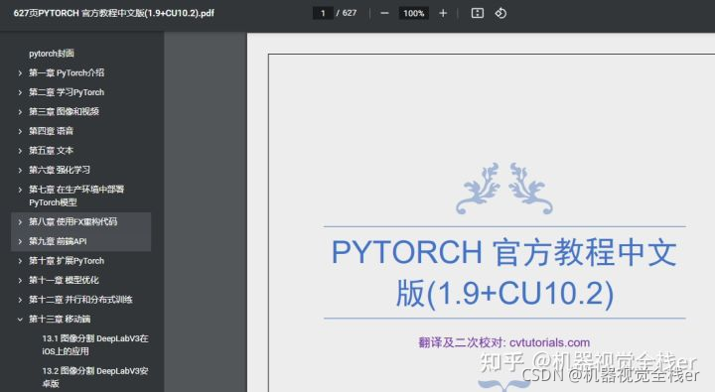Click the cvtutorials.com link on the cover
This screenshot has height=392, width=715.
click(549, 342)
